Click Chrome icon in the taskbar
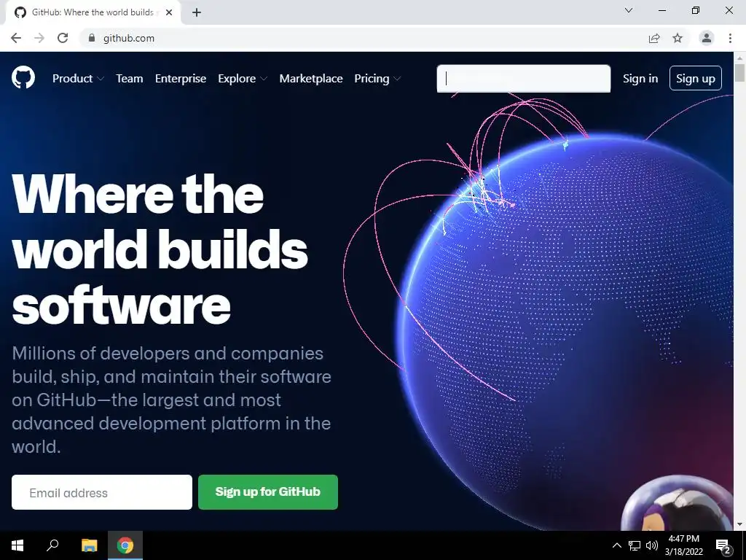The image size is (746, 560). (x=125, y=545)
